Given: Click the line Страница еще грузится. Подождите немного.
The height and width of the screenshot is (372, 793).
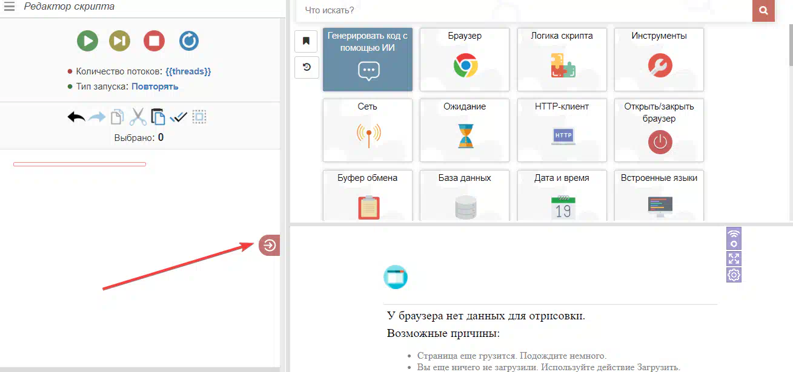Looking at the screenshot, I should click(x=512, y=356).
